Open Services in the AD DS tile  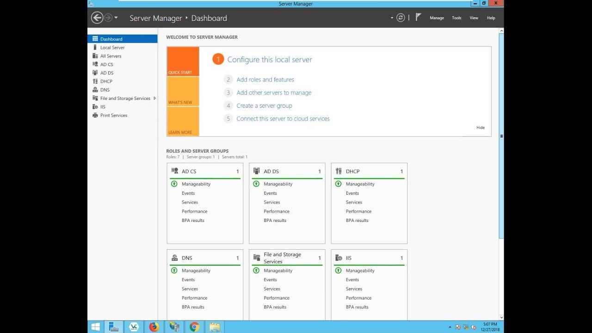click(272, 202)
